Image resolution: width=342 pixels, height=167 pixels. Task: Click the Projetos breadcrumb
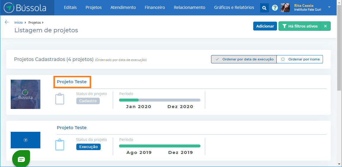[x=34, y=23]
